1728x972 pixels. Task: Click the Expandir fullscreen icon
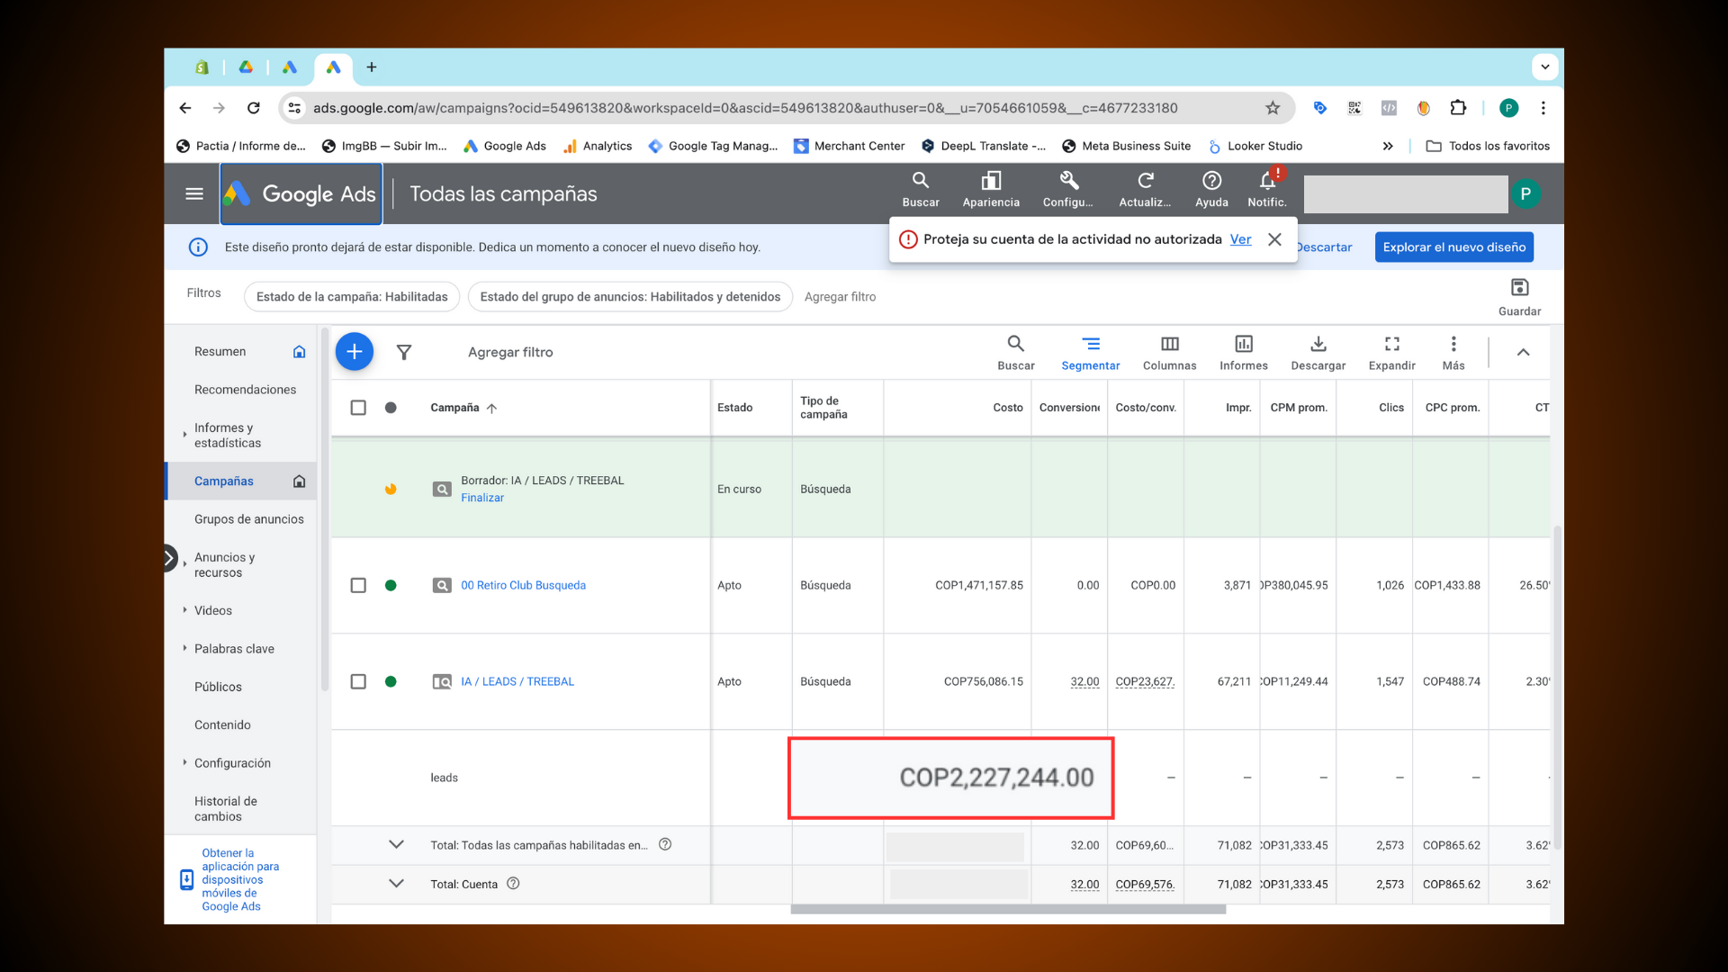[1391, 345]
